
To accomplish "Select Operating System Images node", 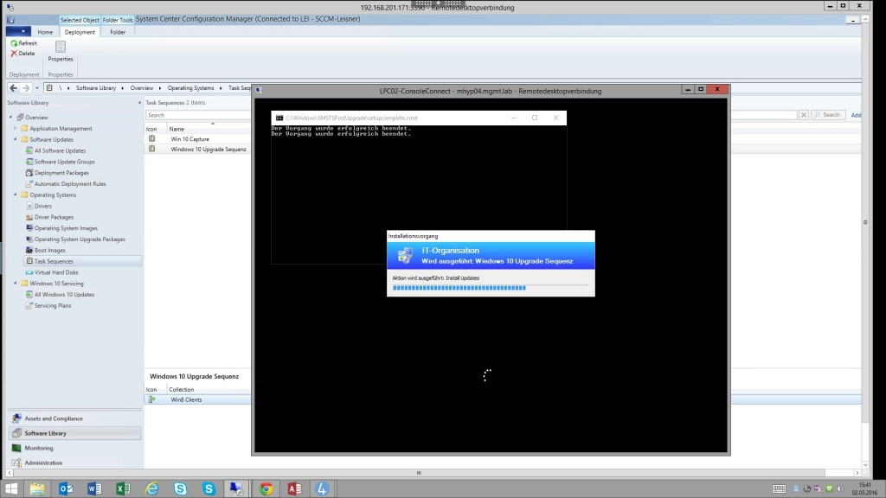I will click(x=66, y=228).
